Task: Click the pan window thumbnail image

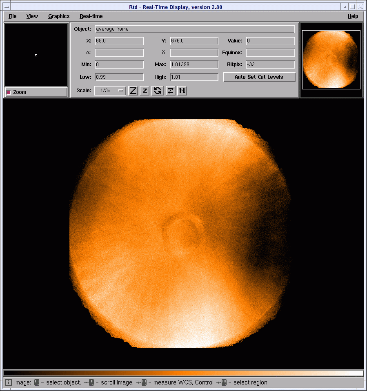Action: pos(331,60)
